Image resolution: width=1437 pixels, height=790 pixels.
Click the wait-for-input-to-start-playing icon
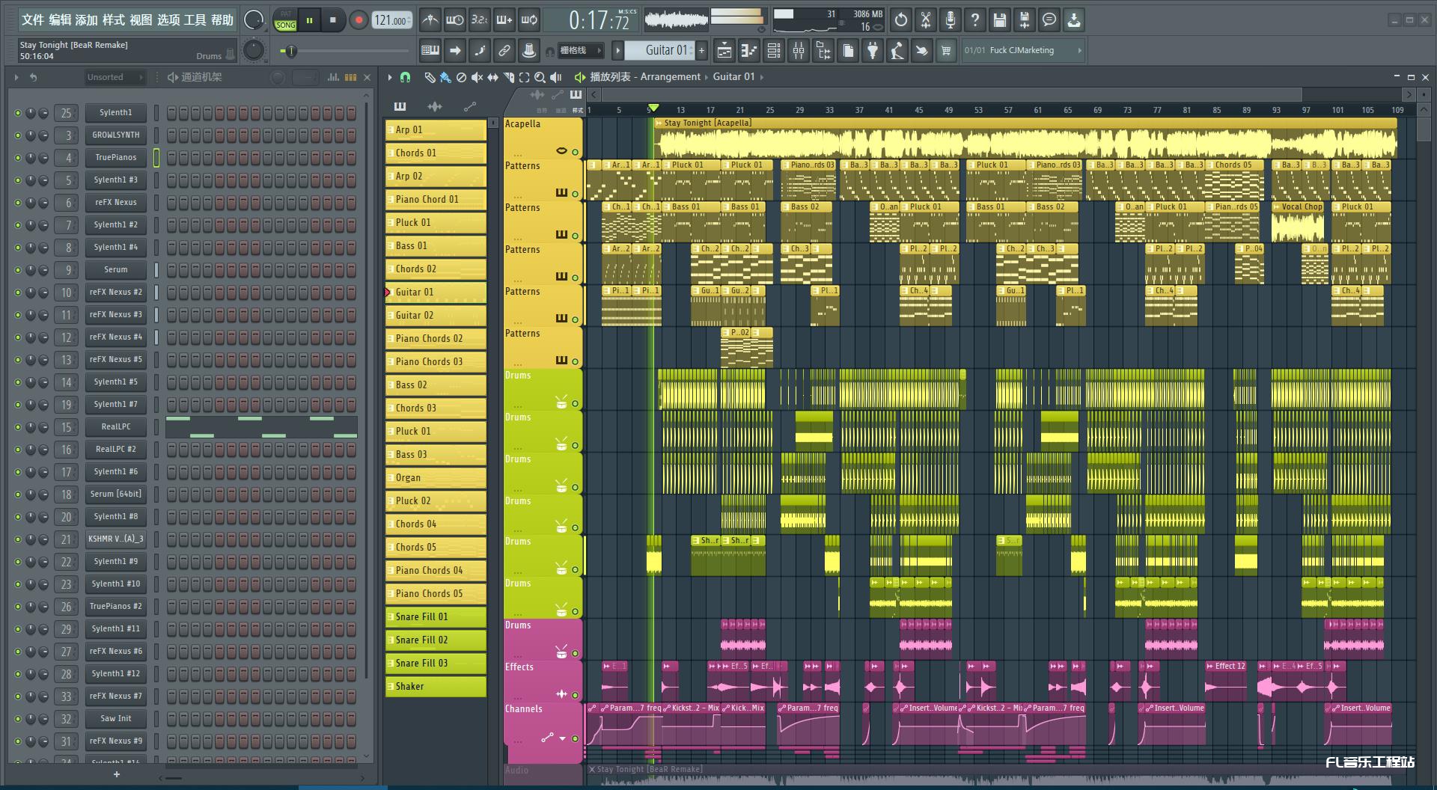454,20
